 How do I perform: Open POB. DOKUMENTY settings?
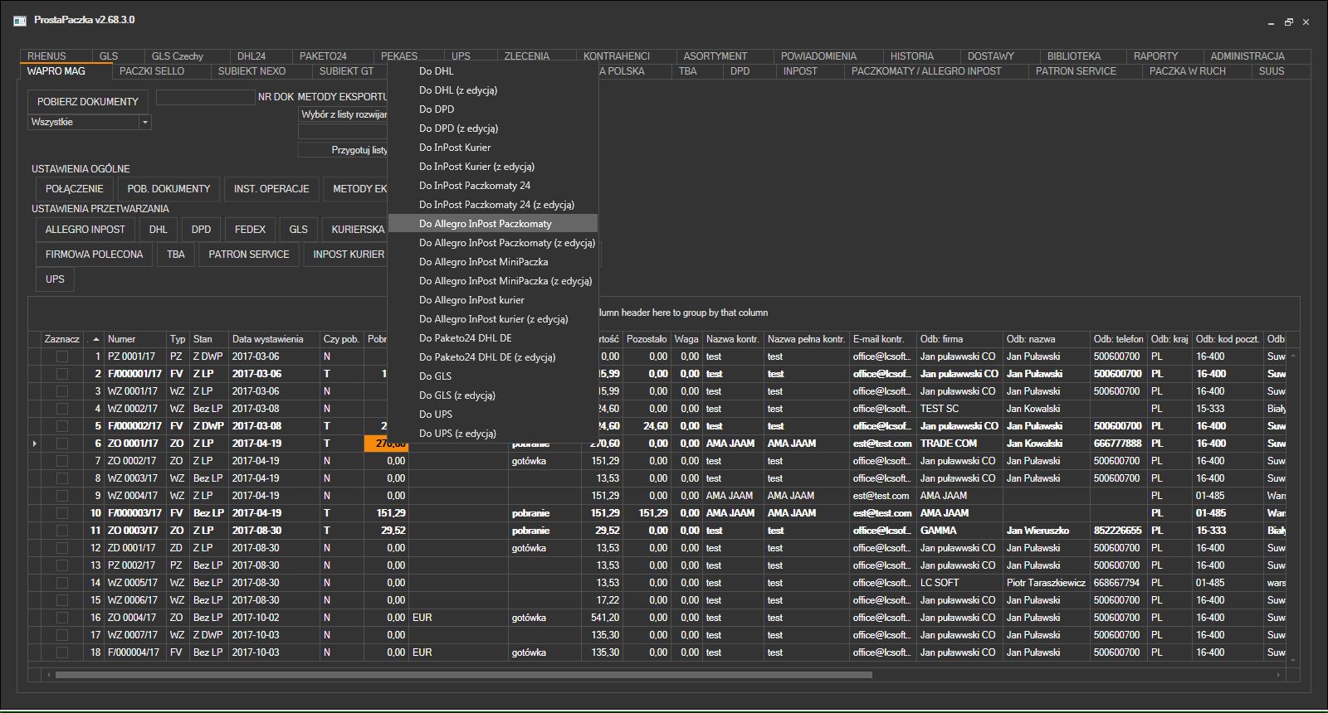tap(169, 189)
